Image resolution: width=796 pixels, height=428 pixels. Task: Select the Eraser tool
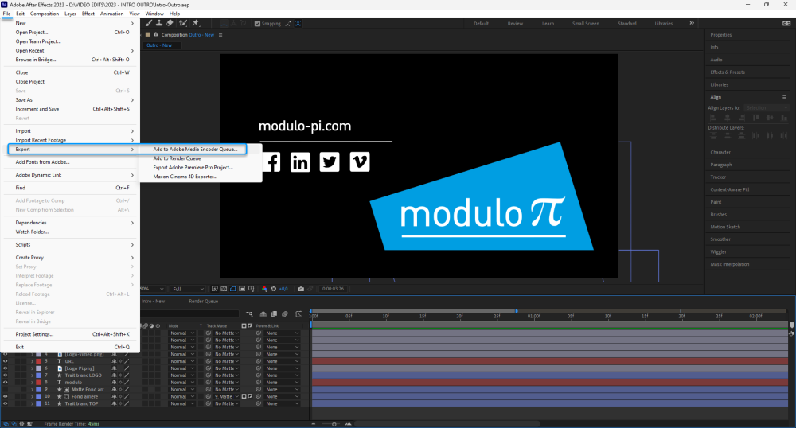coord(170,23)
